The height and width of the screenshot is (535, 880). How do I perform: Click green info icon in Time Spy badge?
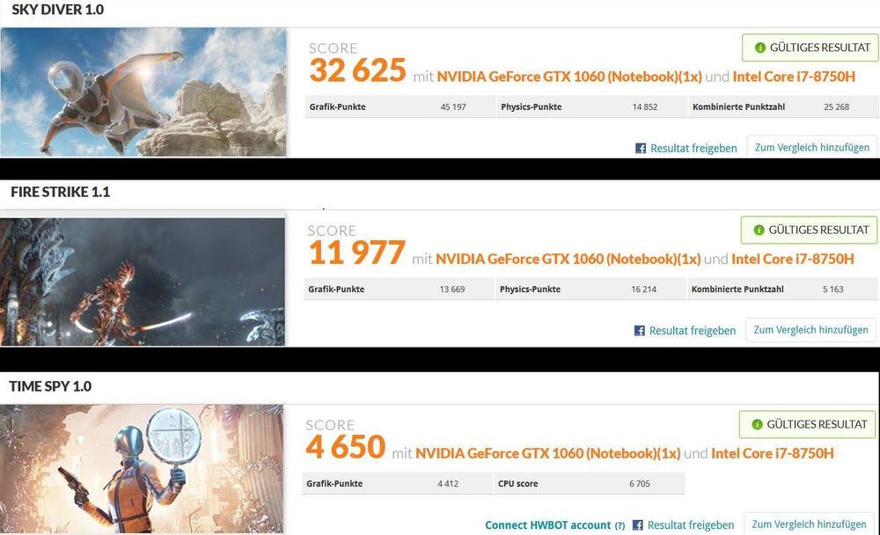tap(757, 424)
